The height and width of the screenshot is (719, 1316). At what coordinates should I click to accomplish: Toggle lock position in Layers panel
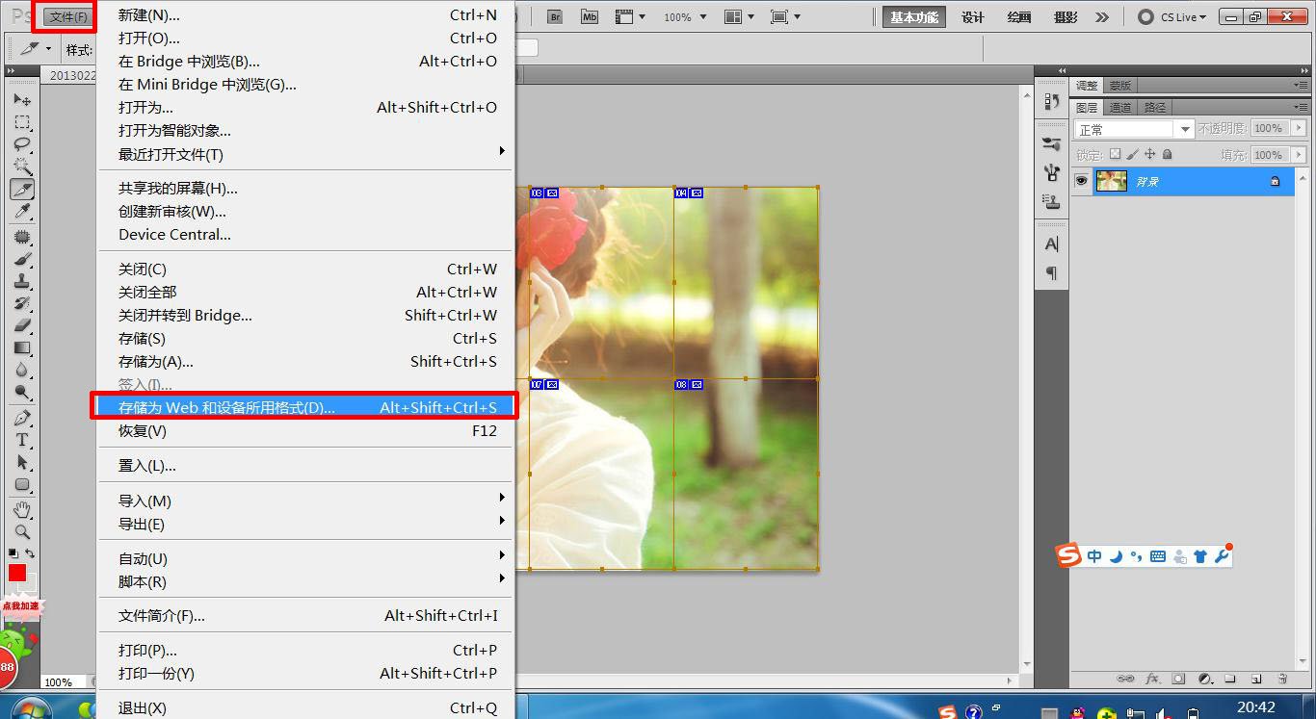click(1149, 154)
